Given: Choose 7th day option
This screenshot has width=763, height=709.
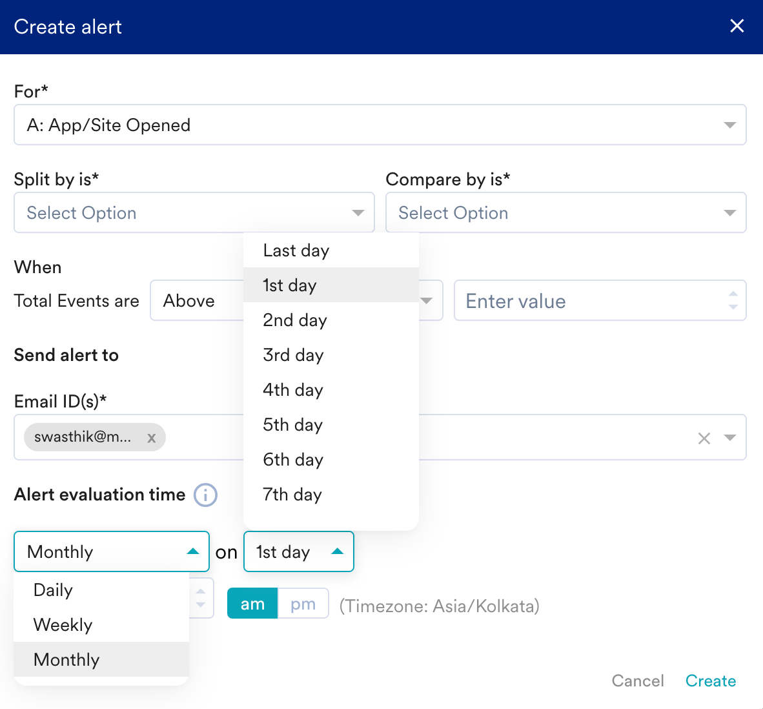Looking at the screenshot, I should [331, 495].
